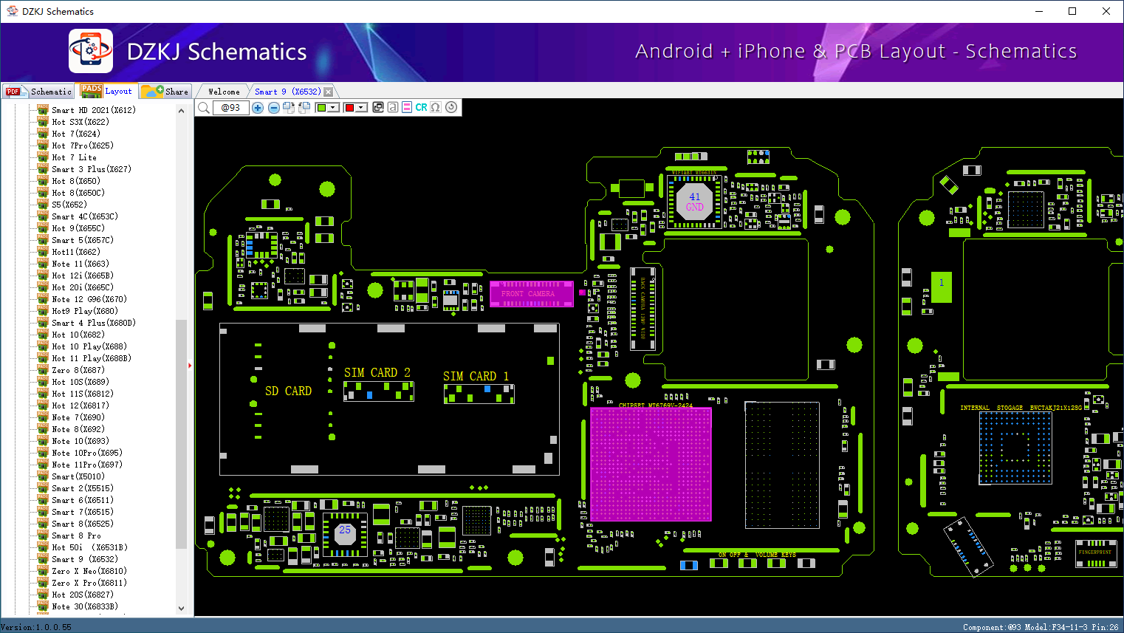Open Smart 3 Plus(X627) entry
This screenshot has width=1124, height=633.
(92, 169)
